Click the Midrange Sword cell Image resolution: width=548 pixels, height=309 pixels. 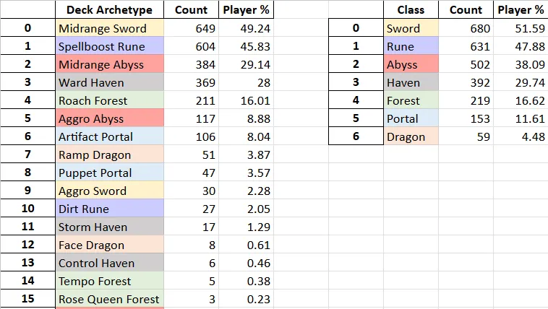(x=109, y=28)
